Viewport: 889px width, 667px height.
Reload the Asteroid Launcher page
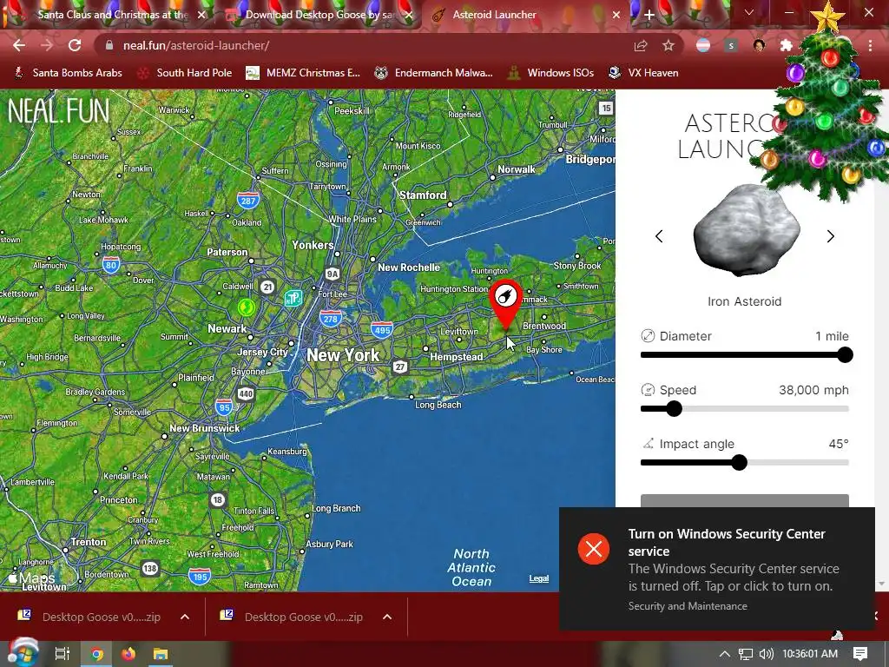point(75,45)
